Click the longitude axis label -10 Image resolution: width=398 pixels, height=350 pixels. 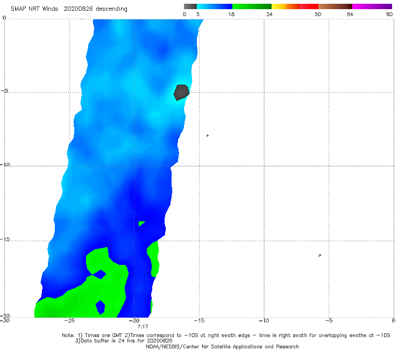click(264, 320)
